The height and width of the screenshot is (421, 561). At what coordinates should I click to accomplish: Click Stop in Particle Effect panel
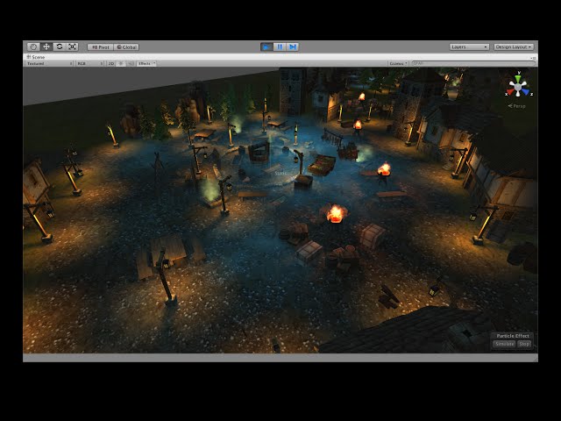tap(524, 344)
